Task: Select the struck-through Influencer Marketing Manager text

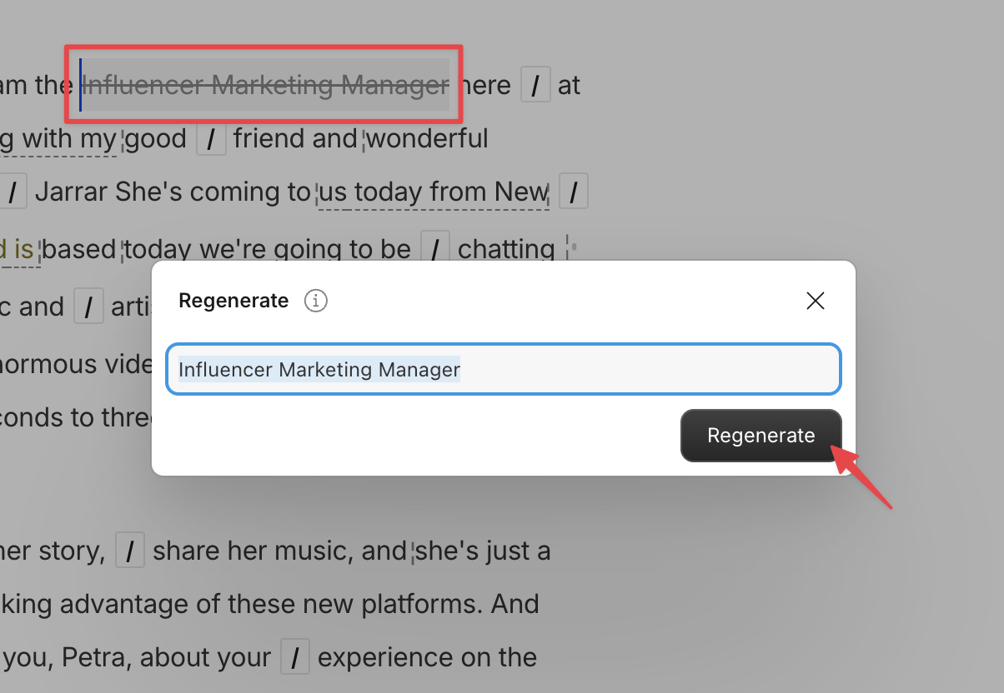Action: (265, 85)
